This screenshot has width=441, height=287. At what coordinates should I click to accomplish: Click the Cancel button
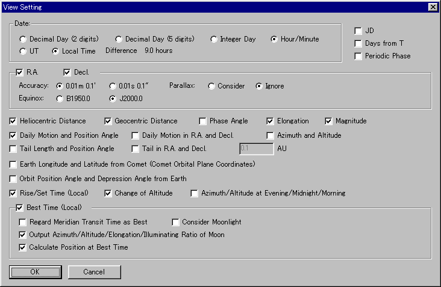tap(94, 272)
